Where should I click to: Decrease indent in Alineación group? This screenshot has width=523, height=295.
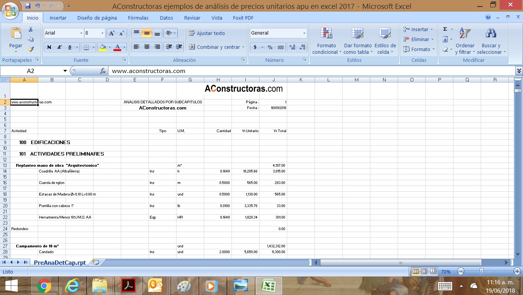click(x=168, y=47)
